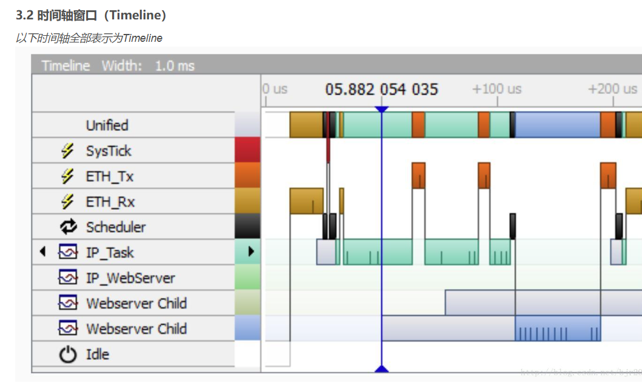Click the left arrow beside IP_Task

point(42,251)
